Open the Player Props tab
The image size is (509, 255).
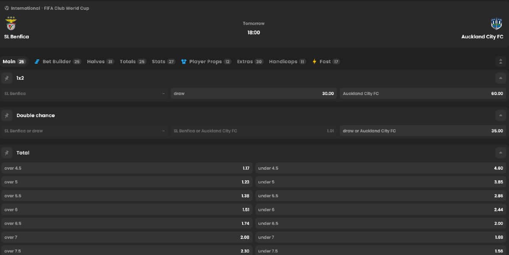click(206, 62)
